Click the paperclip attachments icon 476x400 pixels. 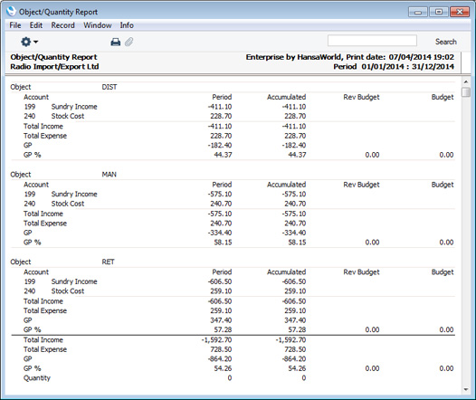[x=129, y=42]
